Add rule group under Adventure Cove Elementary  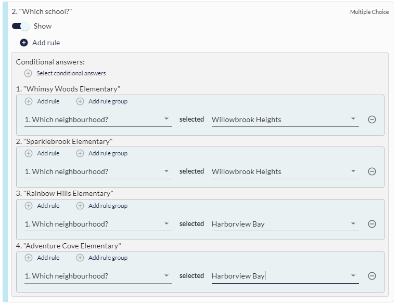pos(102,258)
